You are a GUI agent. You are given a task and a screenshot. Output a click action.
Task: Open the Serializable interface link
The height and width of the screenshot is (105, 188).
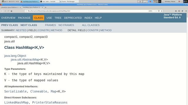(x=15, y=91)
